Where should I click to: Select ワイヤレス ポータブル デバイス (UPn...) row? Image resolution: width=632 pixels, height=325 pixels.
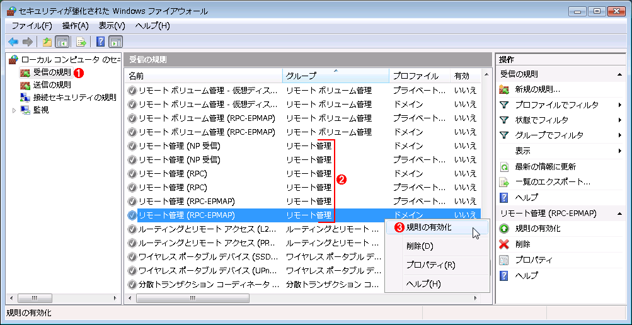[x=255, y=271]
